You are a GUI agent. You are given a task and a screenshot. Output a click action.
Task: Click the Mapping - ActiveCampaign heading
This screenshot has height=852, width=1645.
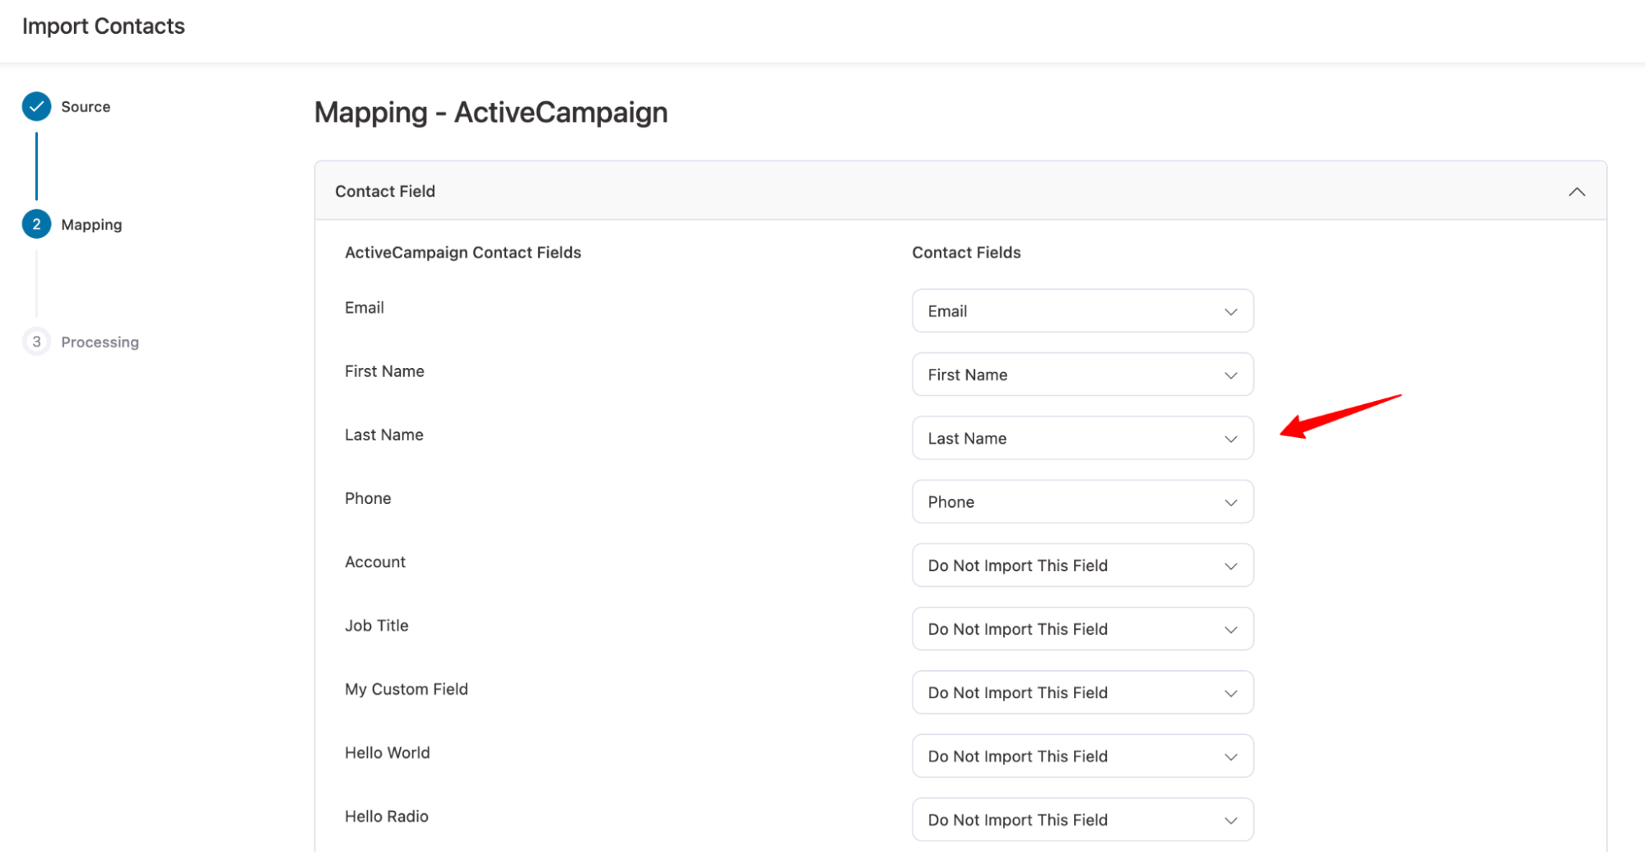490,112
